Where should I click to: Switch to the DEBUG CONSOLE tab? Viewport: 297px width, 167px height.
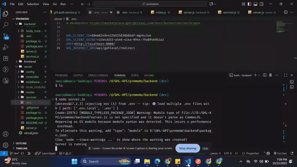pyautogui.click(x=98, y=75)
